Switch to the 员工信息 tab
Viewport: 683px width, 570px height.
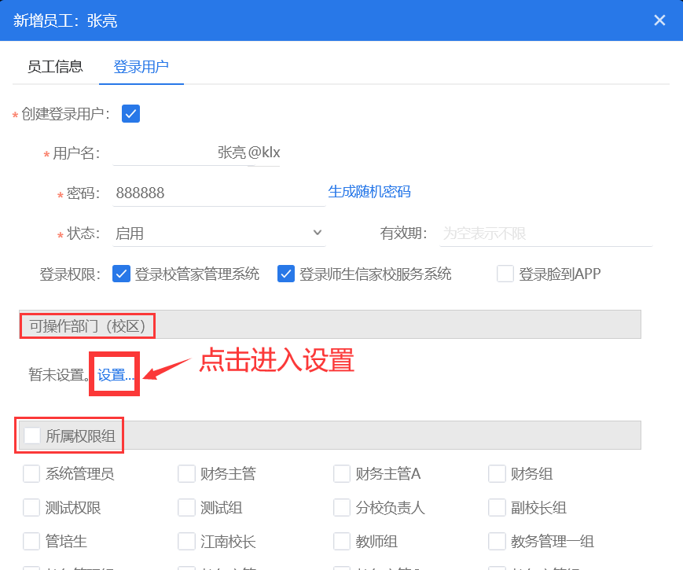coord(55,67)
